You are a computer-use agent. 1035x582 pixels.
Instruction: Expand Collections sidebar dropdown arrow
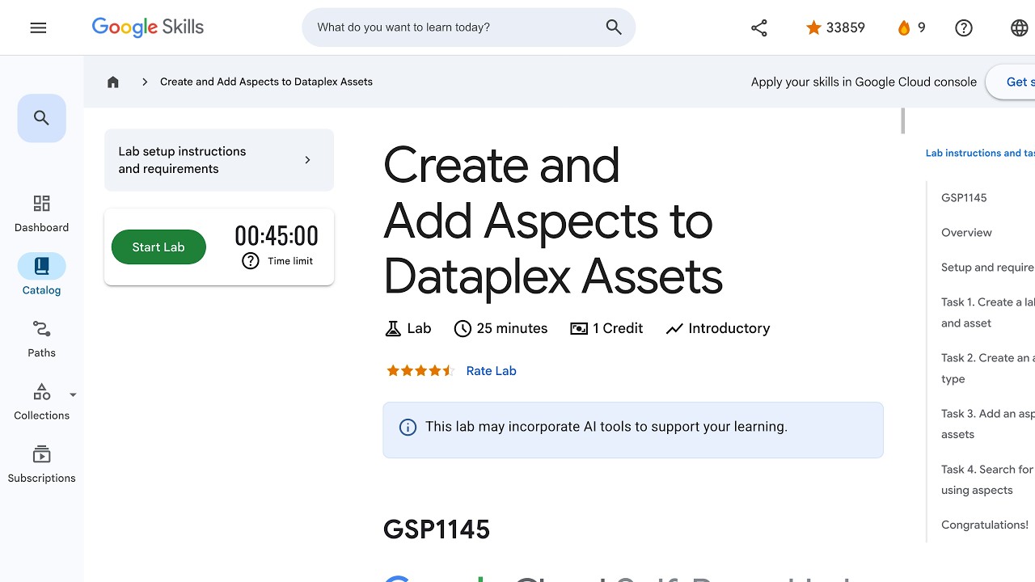pos(73,395)
